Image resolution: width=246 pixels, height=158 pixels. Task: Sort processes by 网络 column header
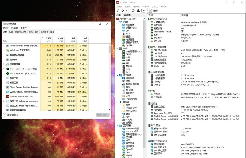pos(82,39)
